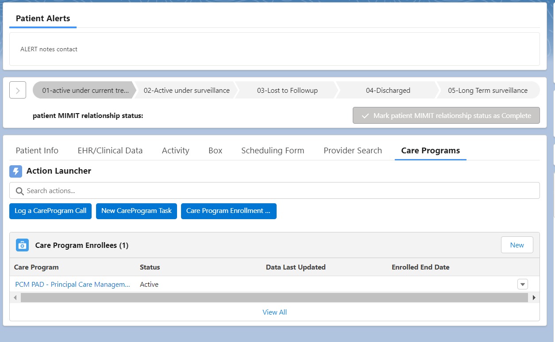Screen dimensions: 555x342
Task: Select the 01-active under current treatment stage
Action: click(84, 90)
